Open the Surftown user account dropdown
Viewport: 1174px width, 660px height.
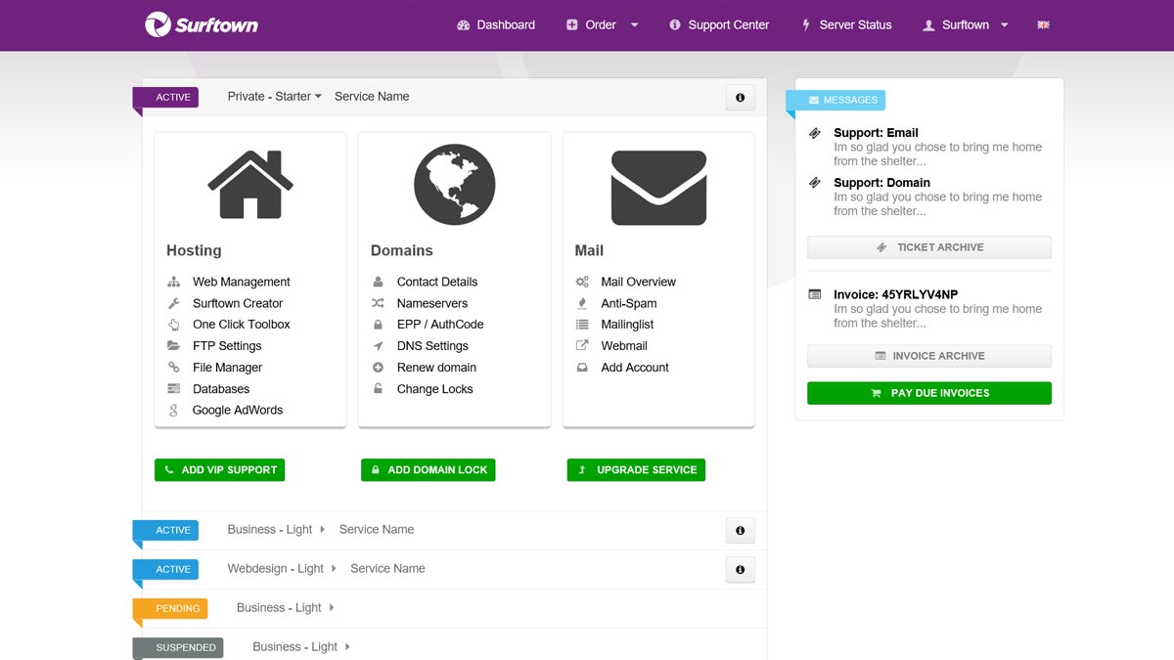(x=965, y=25)
